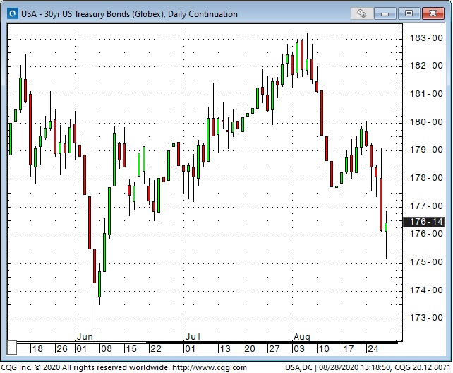Open the http://www.cqg.com link
The width and height of the screenshot is (453, 373).
click(210, 367)
